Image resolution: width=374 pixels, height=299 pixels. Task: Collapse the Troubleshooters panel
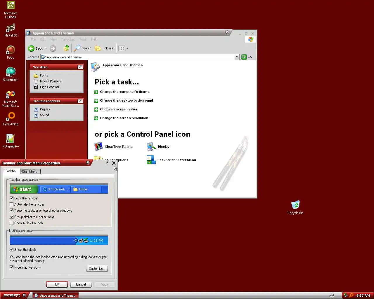tap(80, 101)
